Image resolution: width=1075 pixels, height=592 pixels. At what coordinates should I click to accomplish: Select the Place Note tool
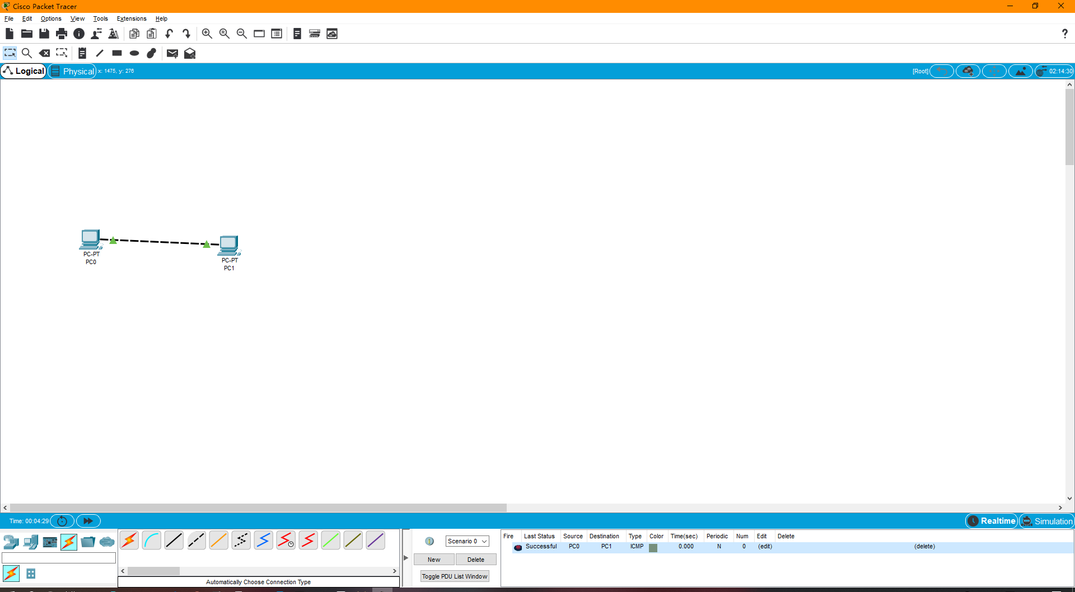(82, 53)
